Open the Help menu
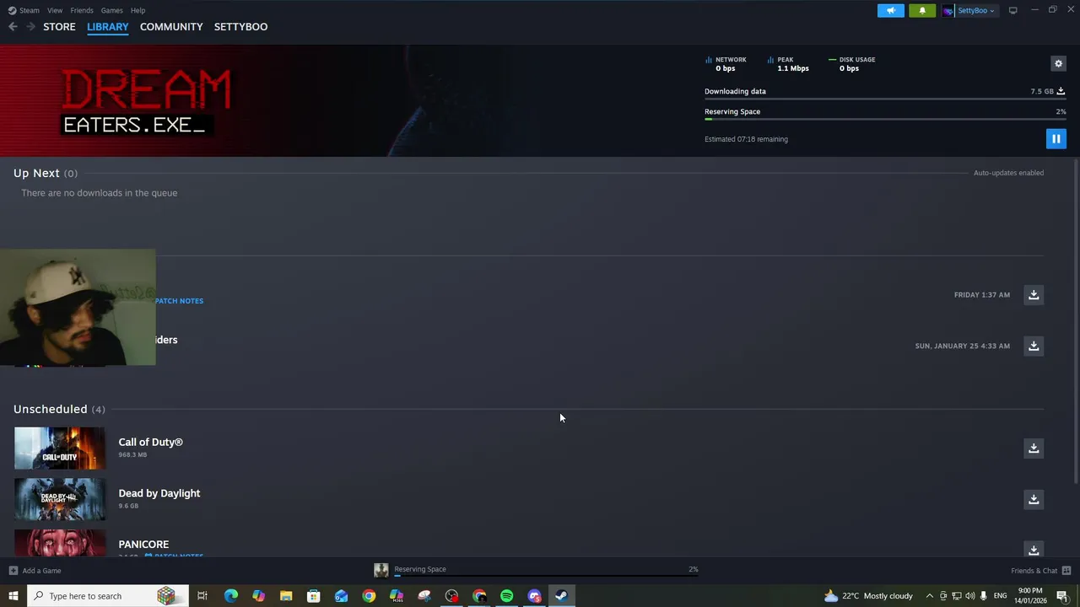 pyautogui.click(x=138, y=10)
